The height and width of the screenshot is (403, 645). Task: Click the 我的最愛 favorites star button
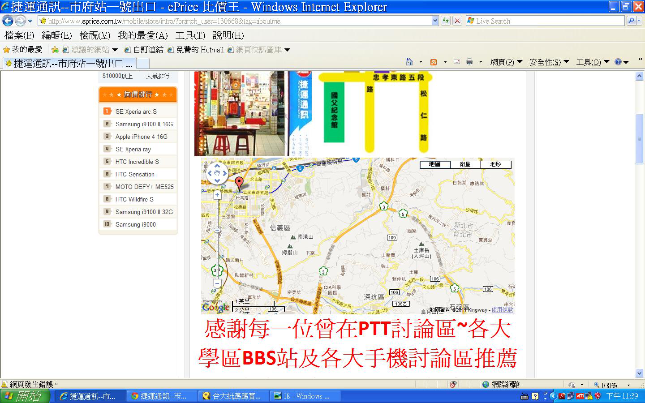coord(22,49)
